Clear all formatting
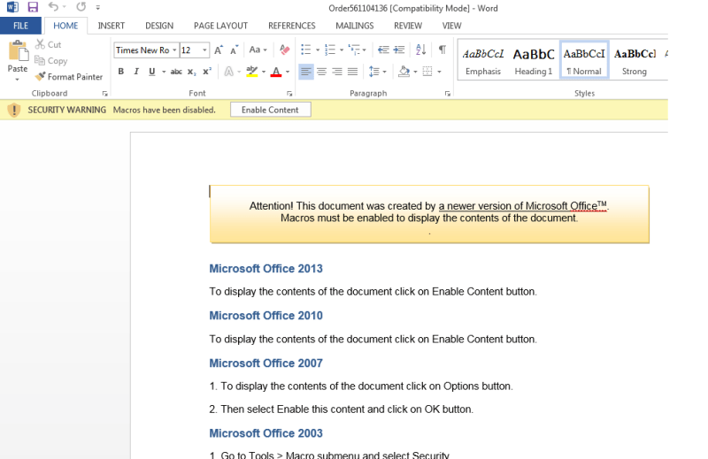The image size is (708, 459). coord(284,50)
